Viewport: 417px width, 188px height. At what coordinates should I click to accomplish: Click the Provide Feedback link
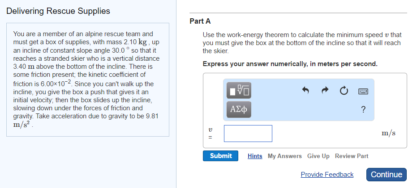327,175
